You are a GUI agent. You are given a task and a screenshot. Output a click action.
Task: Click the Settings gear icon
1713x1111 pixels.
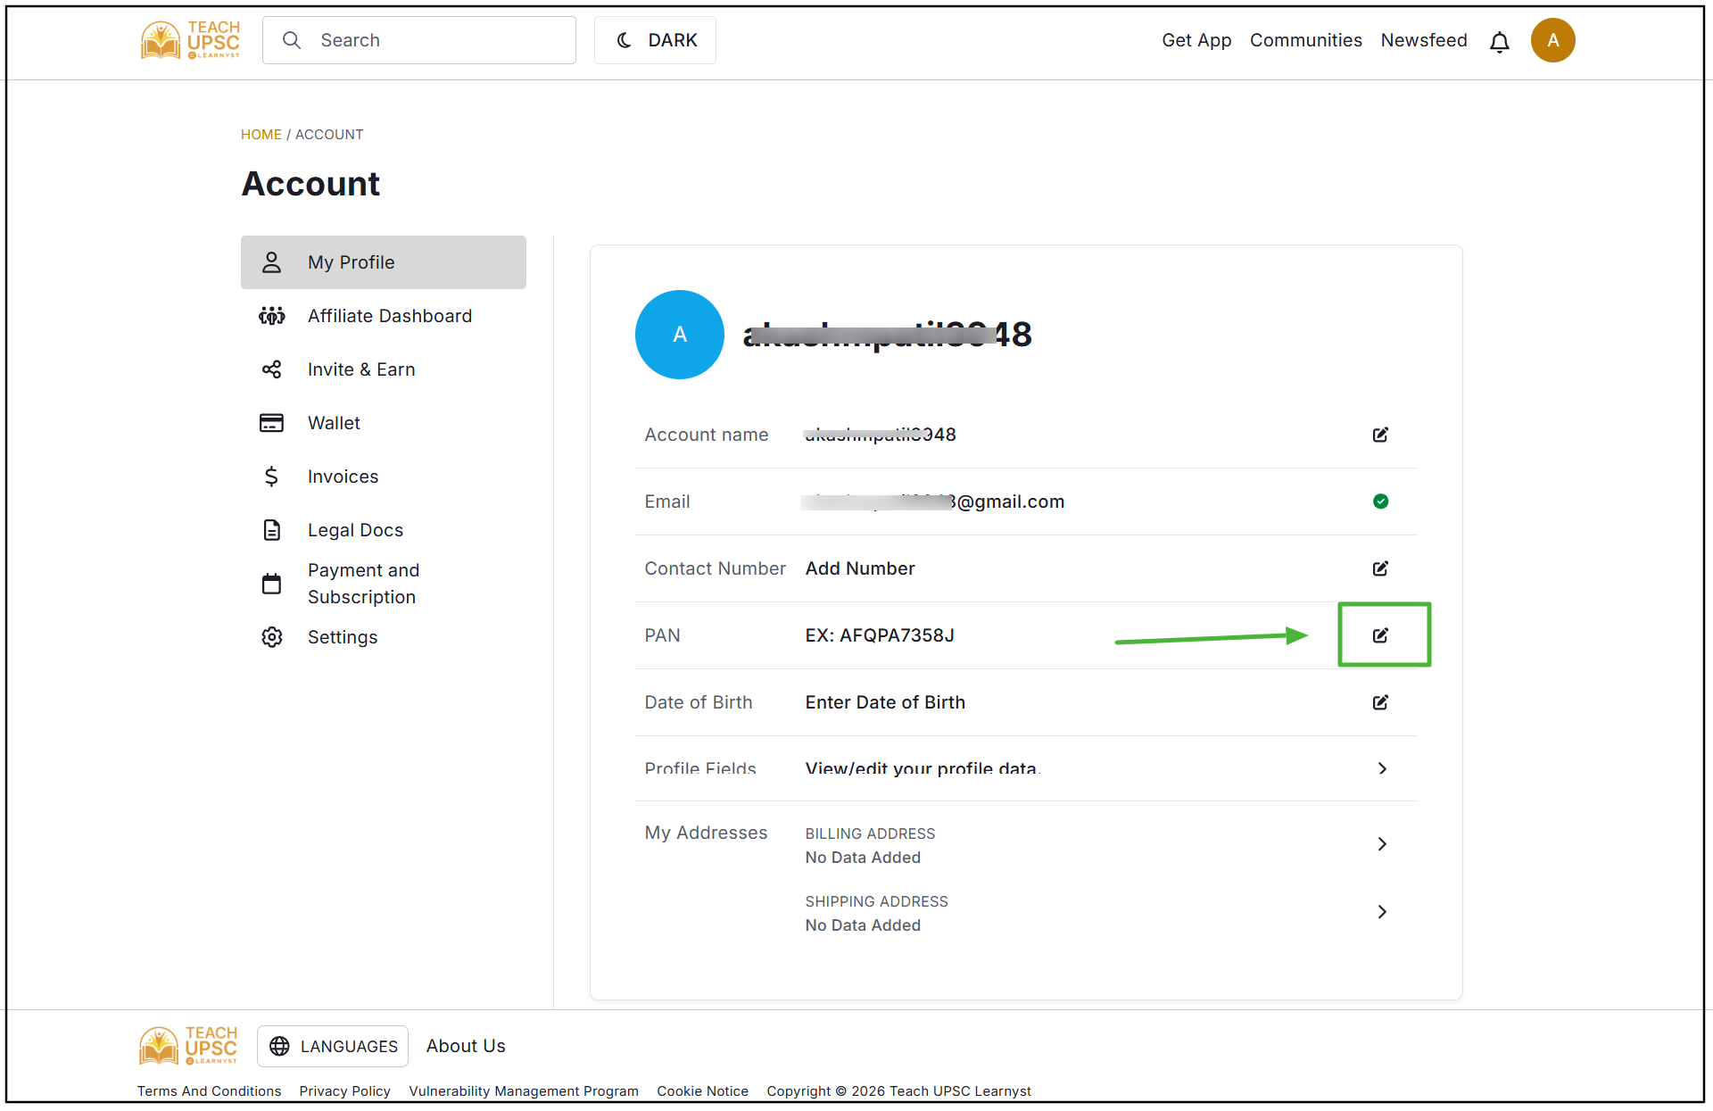271,637
